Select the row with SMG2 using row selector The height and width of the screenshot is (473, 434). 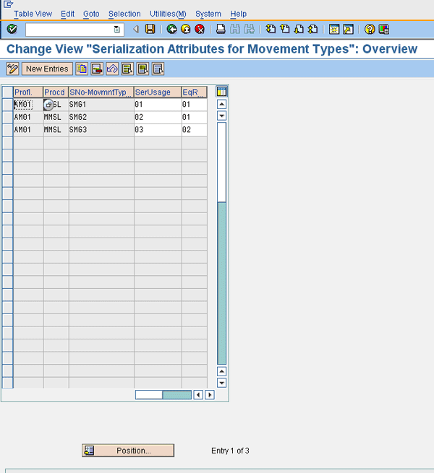tap(7, 117)
